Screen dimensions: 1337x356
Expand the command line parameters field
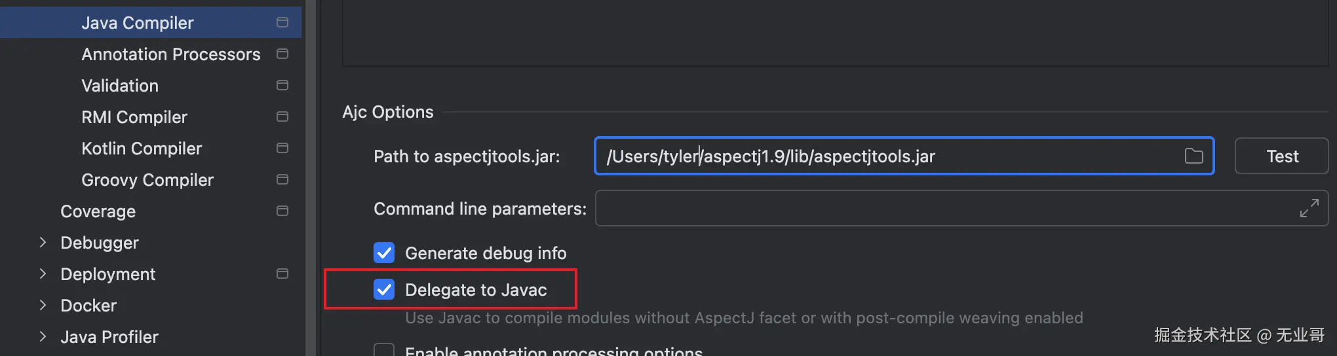(1309, 208)
